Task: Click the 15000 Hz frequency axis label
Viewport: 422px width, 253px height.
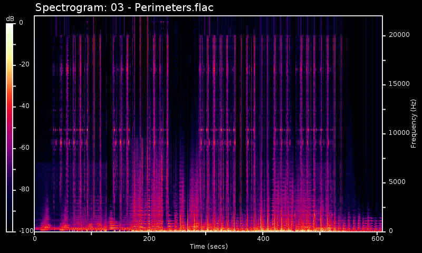Action: point(399,84)
